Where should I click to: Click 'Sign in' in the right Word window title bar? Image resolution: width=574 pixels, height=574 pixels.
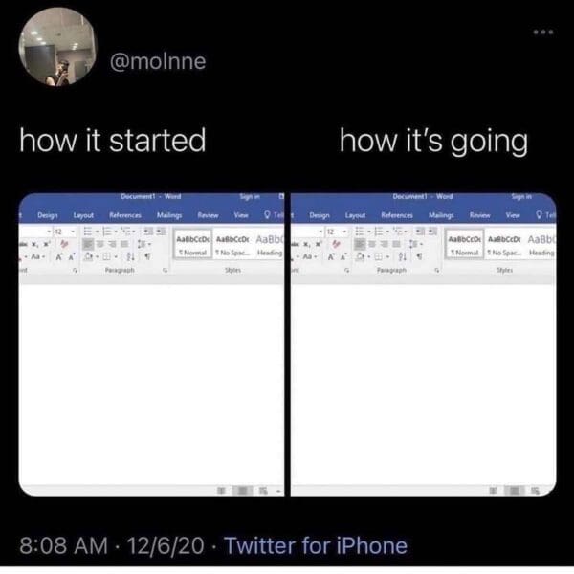(521, 196)
